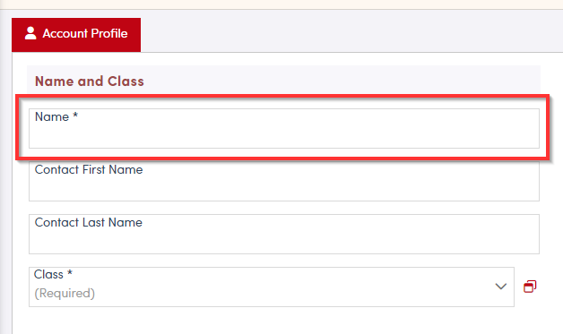Image resolution: width=563 pixels, height=334 pixels.
Task: Click the Account Profile tab label text
Action: pyautogui.click(x=85, y=33)
